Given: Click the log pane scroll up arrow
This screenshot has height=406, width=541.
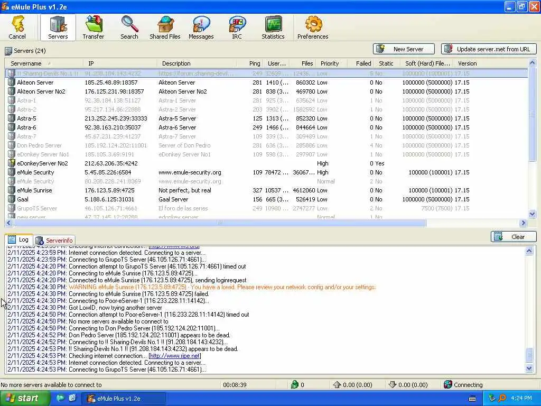Looking at the screenshot, I should 529,251.
